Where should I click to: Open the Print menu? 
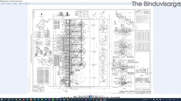point(9,4)
